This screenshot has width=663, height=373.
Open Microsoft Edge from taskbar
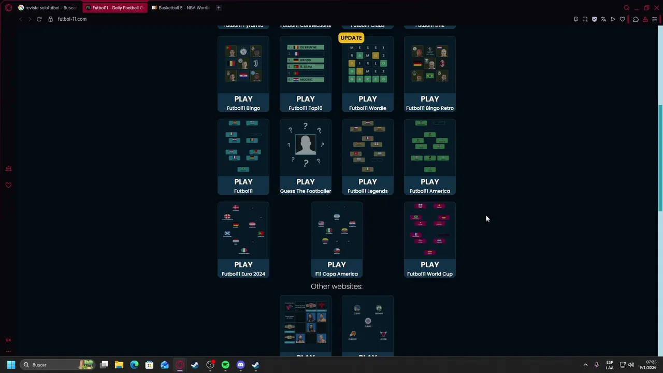(134, 365)
